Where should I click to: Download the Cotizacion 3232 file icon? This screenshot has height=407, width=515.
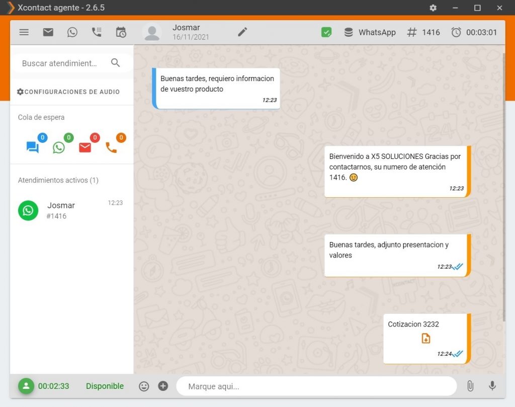point(425,339)
